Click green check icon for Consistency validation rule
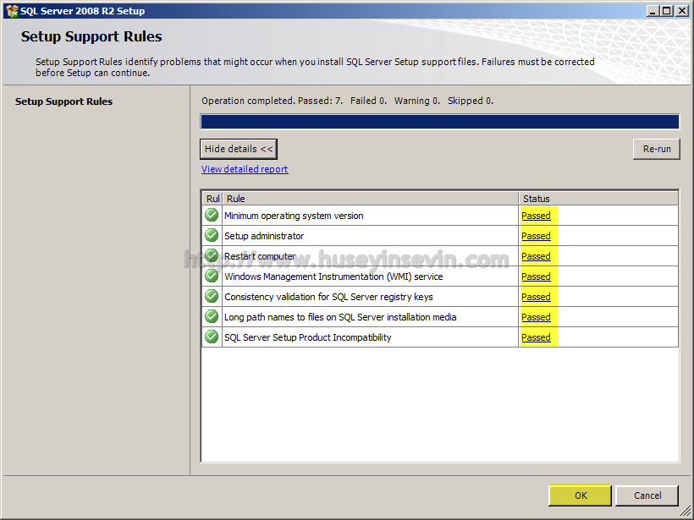694x520 pixels. [x=212, y=296]
